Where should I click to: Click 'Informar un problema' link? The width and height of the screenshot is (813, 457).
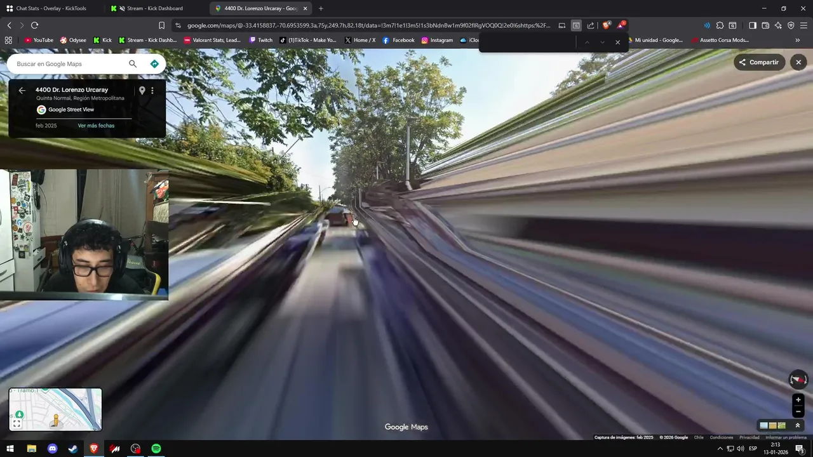pos(786,437)
